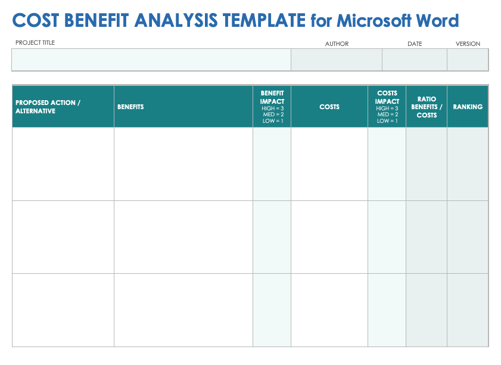Click the second row Costs cell
Viewport: 501px width, 365px height.
click(329, 237)
